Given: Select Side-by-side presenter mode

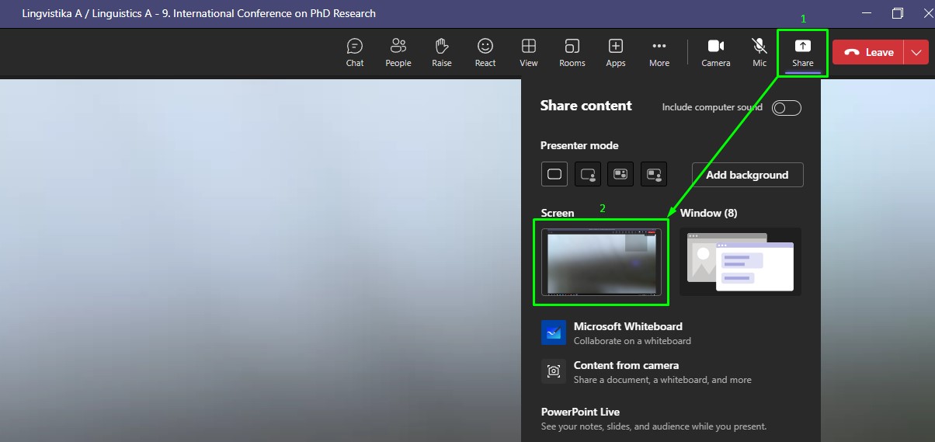Looking at the screenshot, I should click(x=620, y=174).
